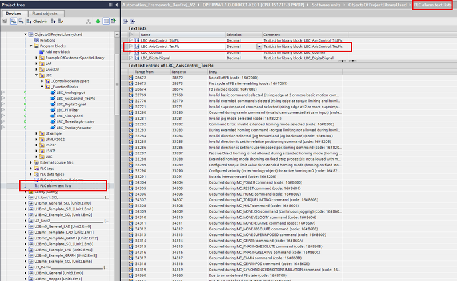Click ObjectsOfProjectLibraryUsed in the breadcrumb

[377, 5]
